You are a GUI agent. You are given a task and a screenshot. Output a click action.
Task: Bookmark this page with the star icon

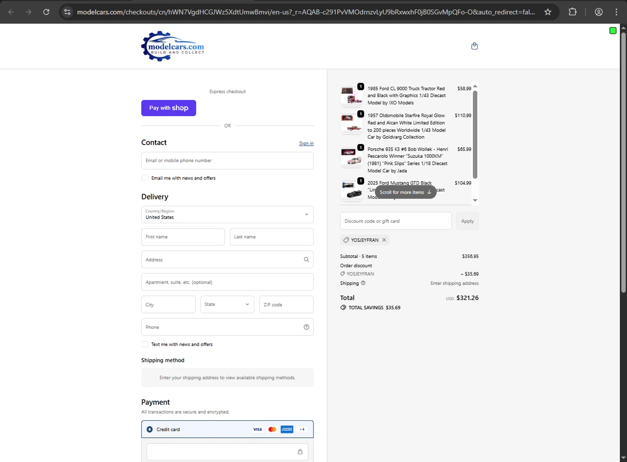tap(548, 12)
